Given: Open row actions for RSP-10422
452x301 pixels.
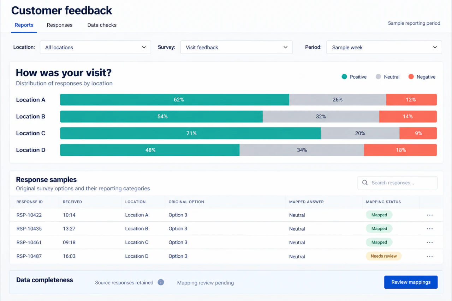Looking at the screenshot, I should tap(429, 215).
